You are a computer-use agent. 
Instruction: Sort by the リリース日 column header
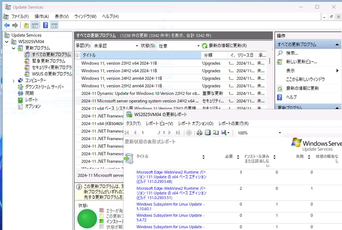pyautogui.click(x=246, y=55)
